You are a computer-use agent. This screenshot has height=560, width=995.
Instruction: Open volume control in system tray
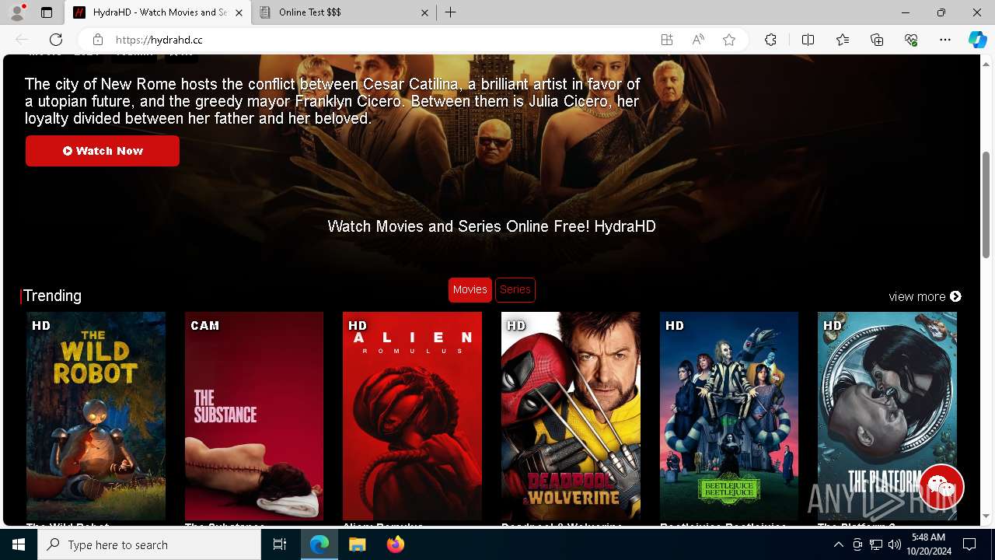pyautogui.click(x=894, y=544)
